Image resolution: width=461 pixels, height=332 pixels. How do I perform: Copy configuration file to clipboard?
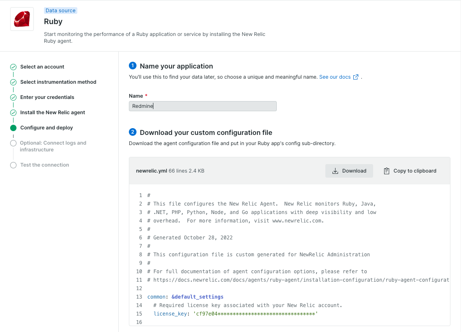(410, 171)
